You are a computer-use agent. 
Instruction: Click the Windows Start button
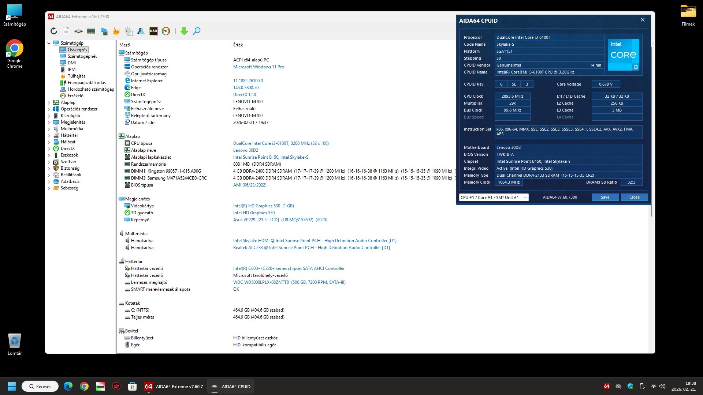coord(12,387)
